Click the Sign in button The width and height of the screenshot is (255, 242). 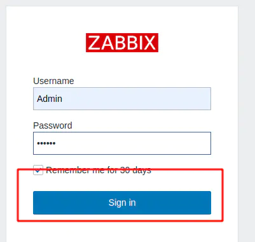coord(122,203)
